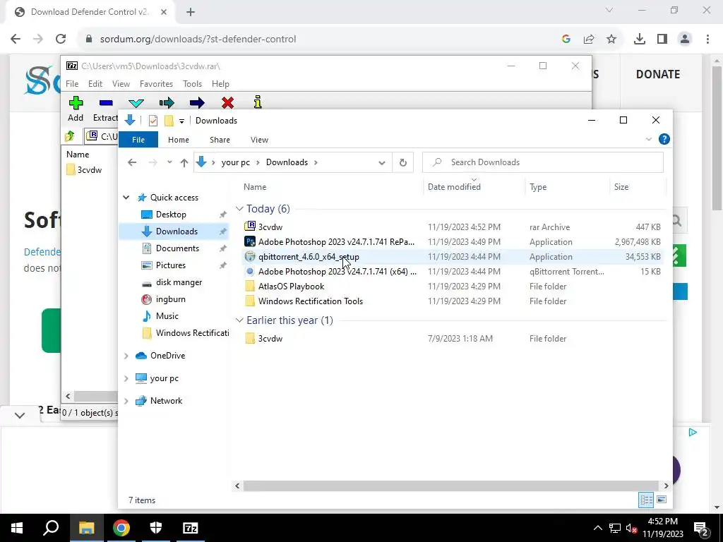Image resolution: width=723 pixels, height=542 pixels.
Task: Open the Help menu in 7-Zip
Action: (220, 84)
